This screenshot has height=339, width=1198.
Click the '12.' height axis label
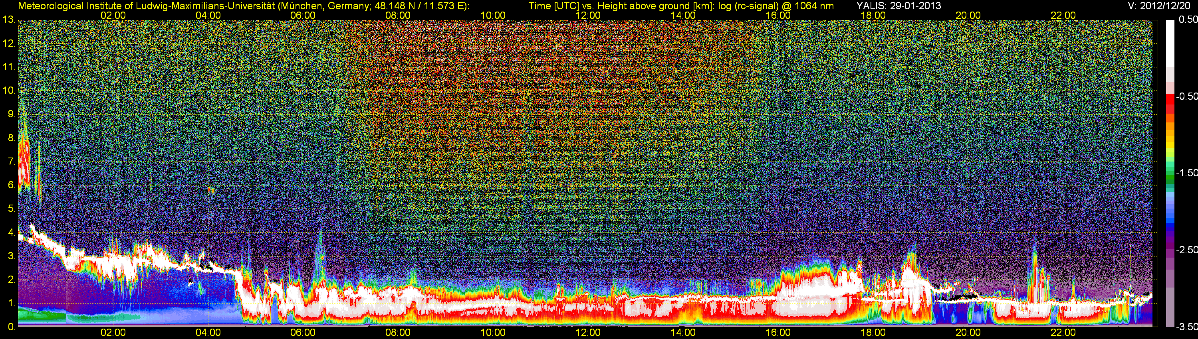click(x=9, y=43)
